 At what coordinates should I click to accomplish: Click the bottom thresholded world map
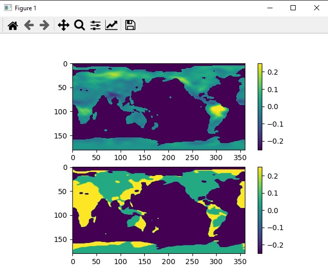click(159, 210)
